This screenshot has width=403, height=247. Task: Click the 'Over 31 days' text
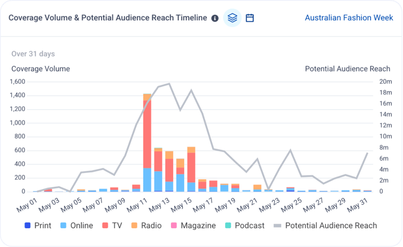point(33,54)
